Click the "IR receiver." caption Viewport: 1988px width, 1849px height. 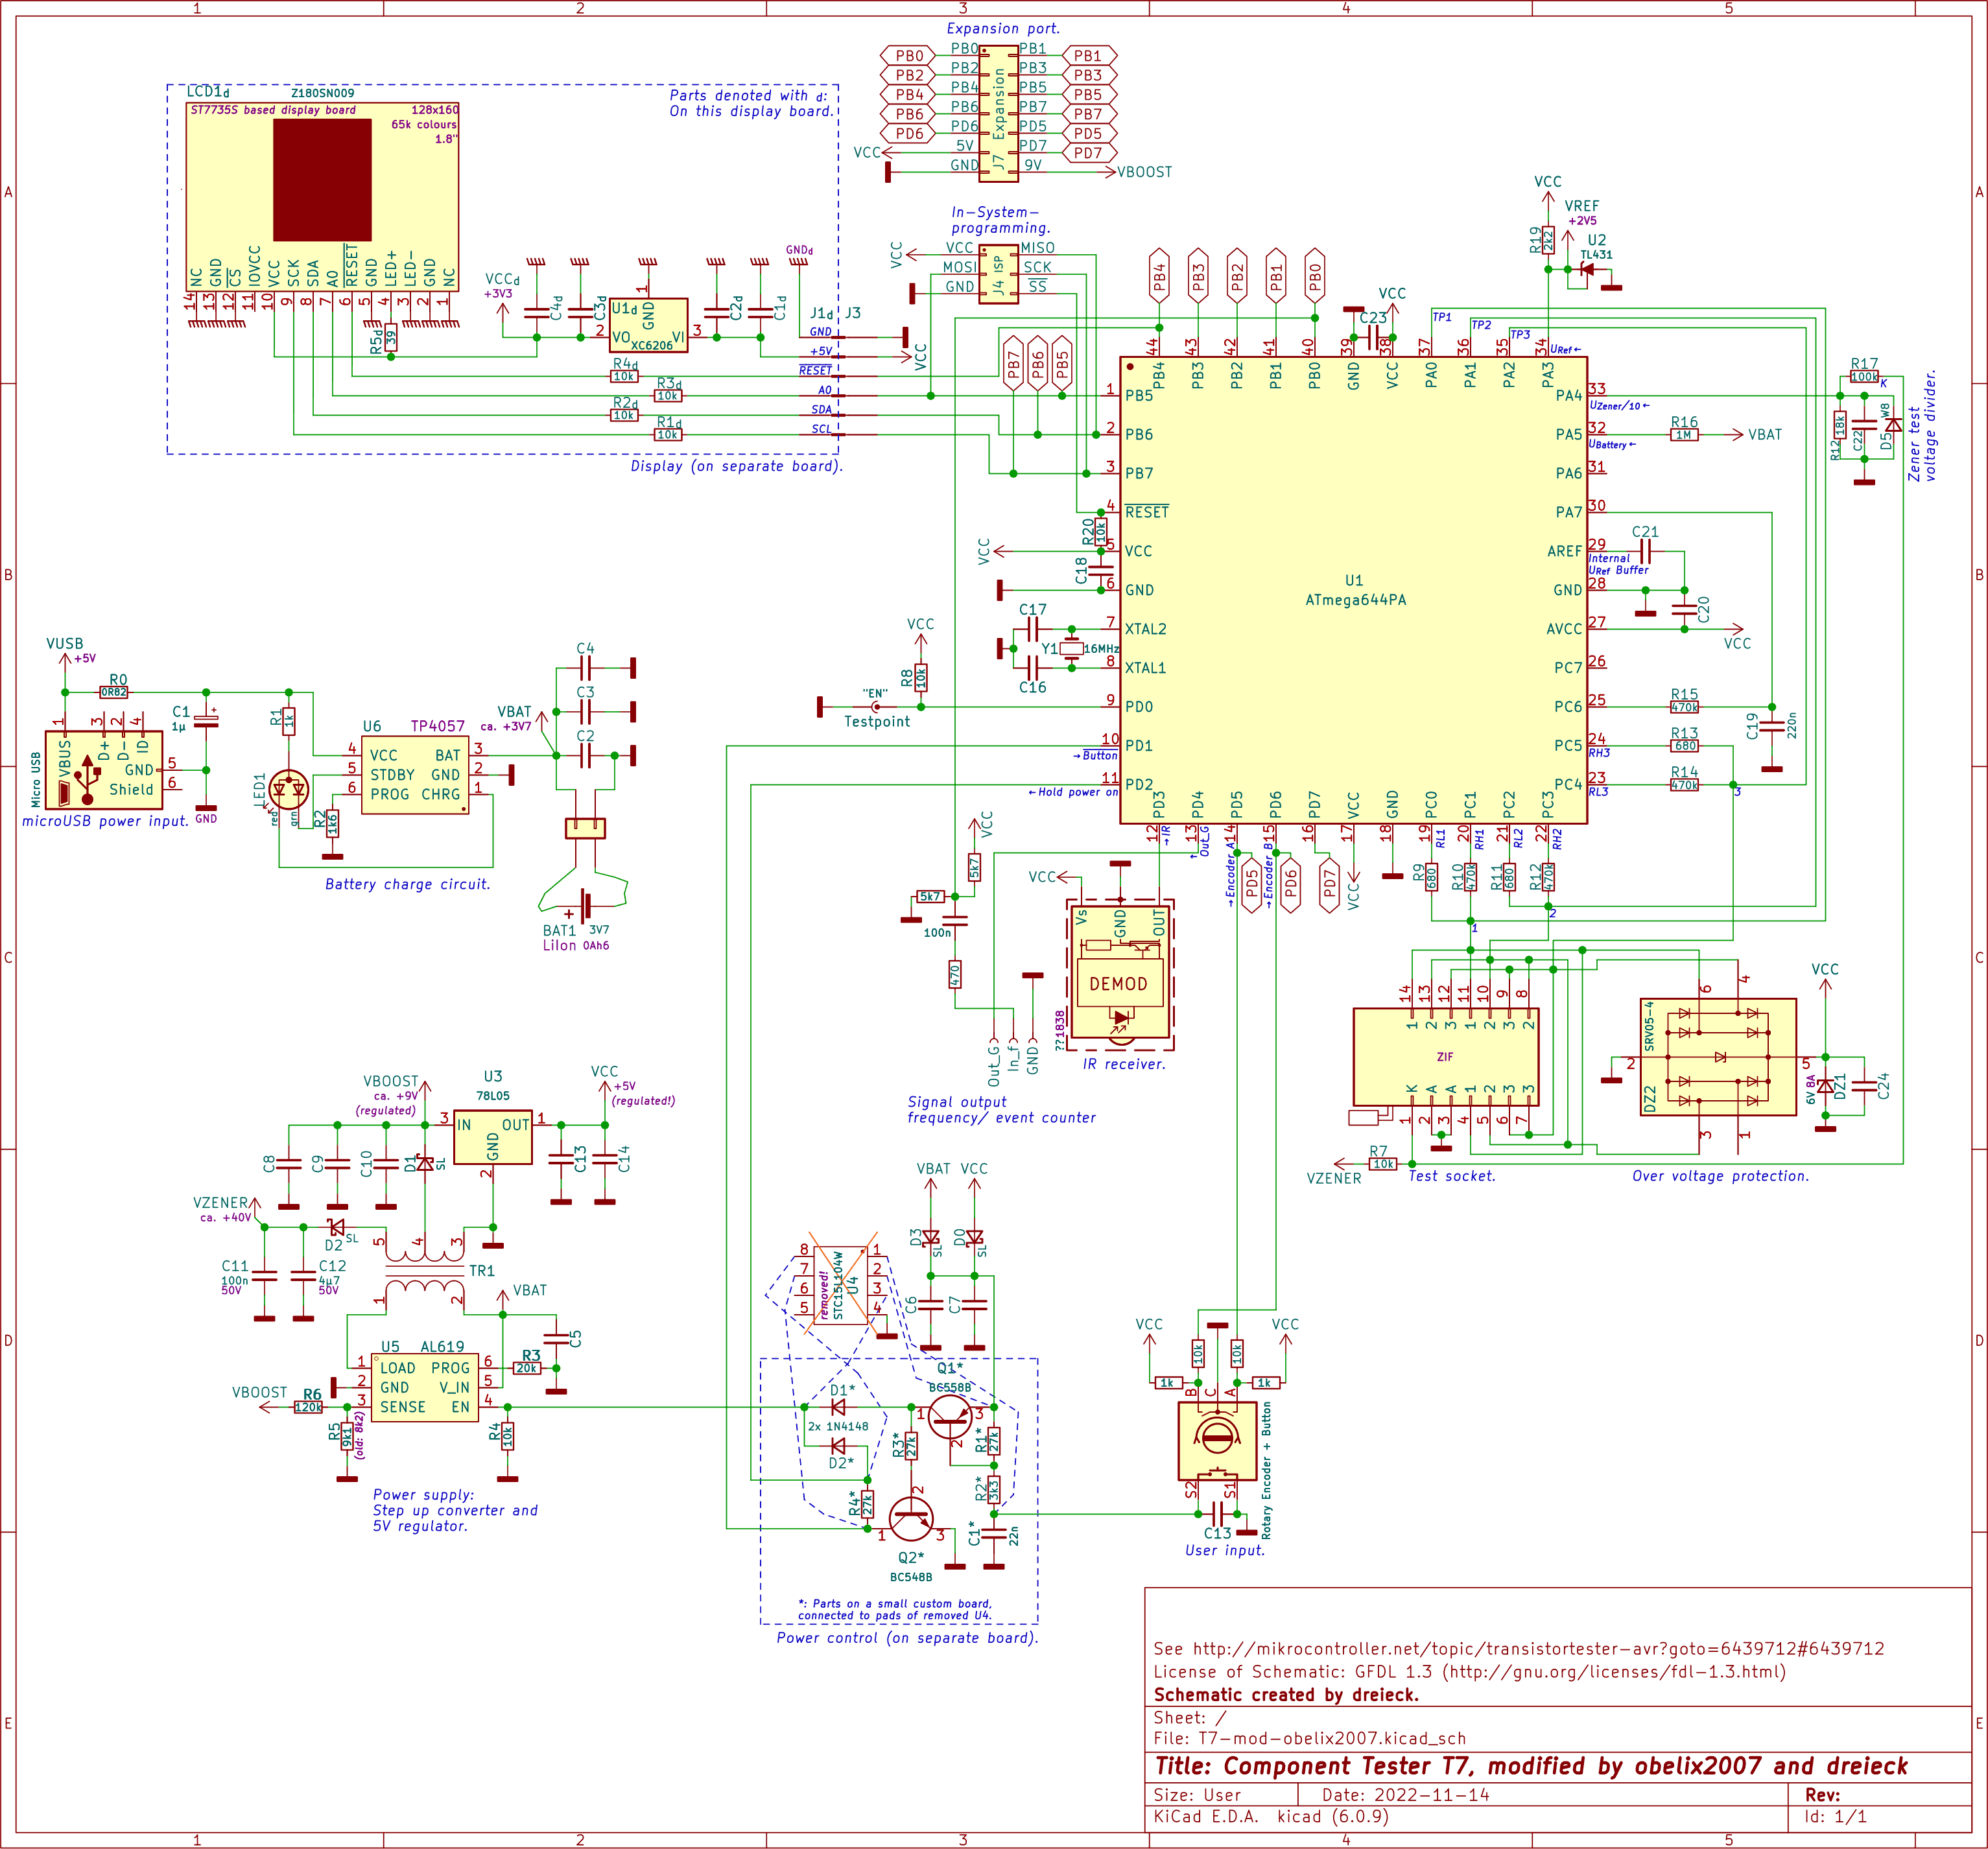pos(1124,1064)
